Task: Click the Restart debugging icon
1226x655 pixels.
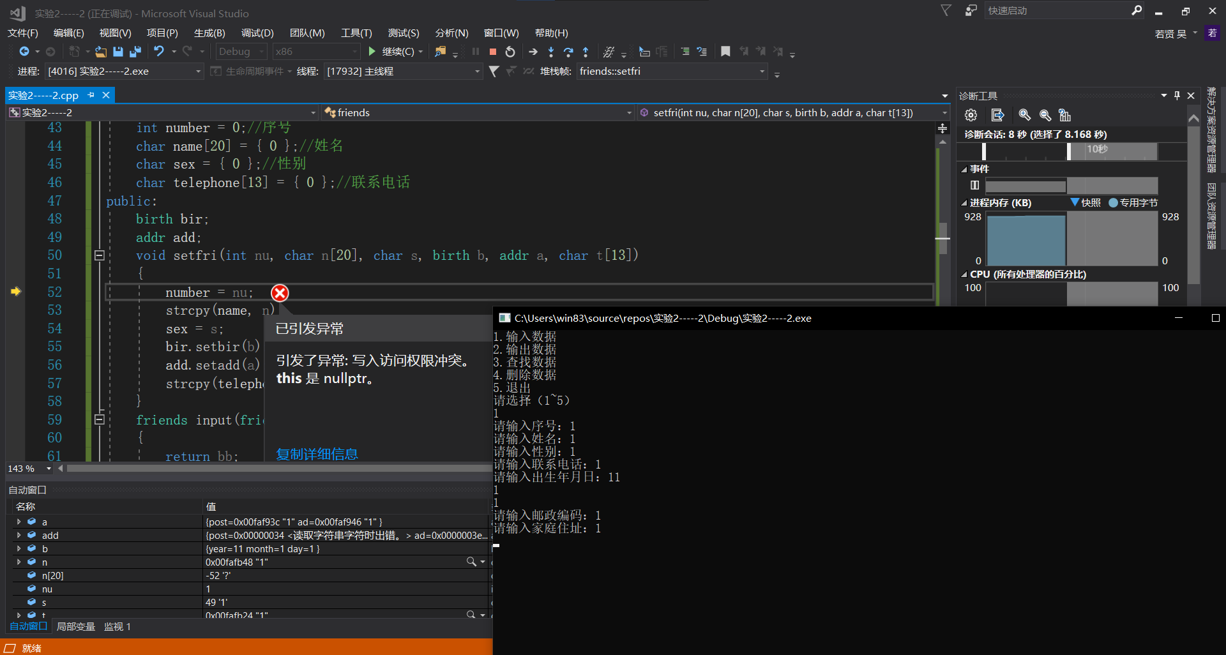Action: [510, 52]
